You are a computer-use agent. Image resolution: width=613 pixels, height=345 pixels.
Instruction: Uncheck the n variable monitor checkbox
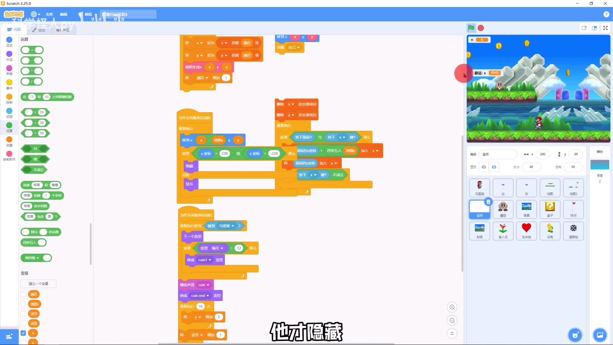pos(23,333)
